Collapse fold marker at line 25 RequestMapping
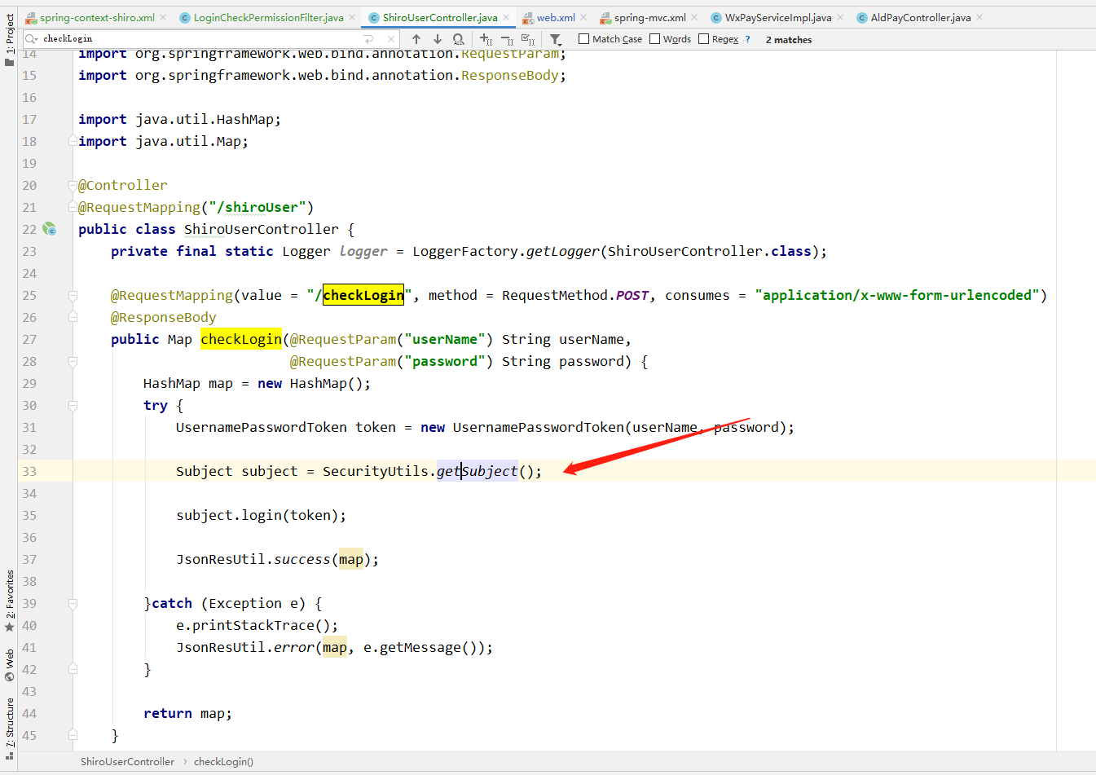Screen dimensions: 1096x775 (73, 295)
